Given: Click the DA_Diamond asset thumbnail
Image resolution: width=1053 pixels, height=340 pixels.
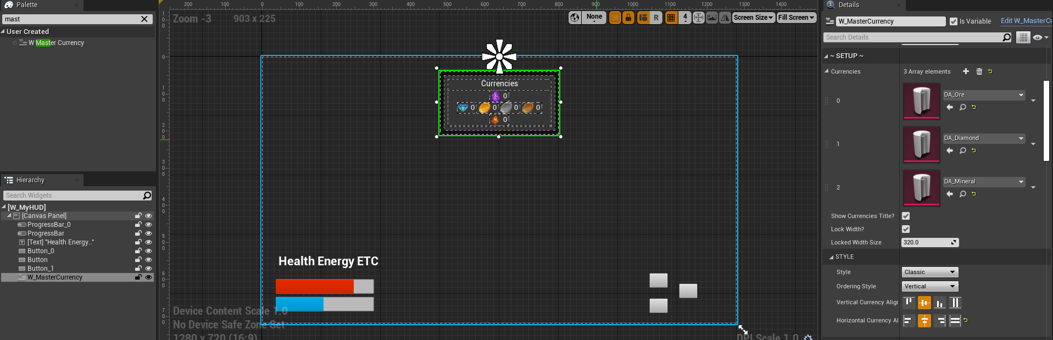Looking at the screenshot, I should [921, 144].
